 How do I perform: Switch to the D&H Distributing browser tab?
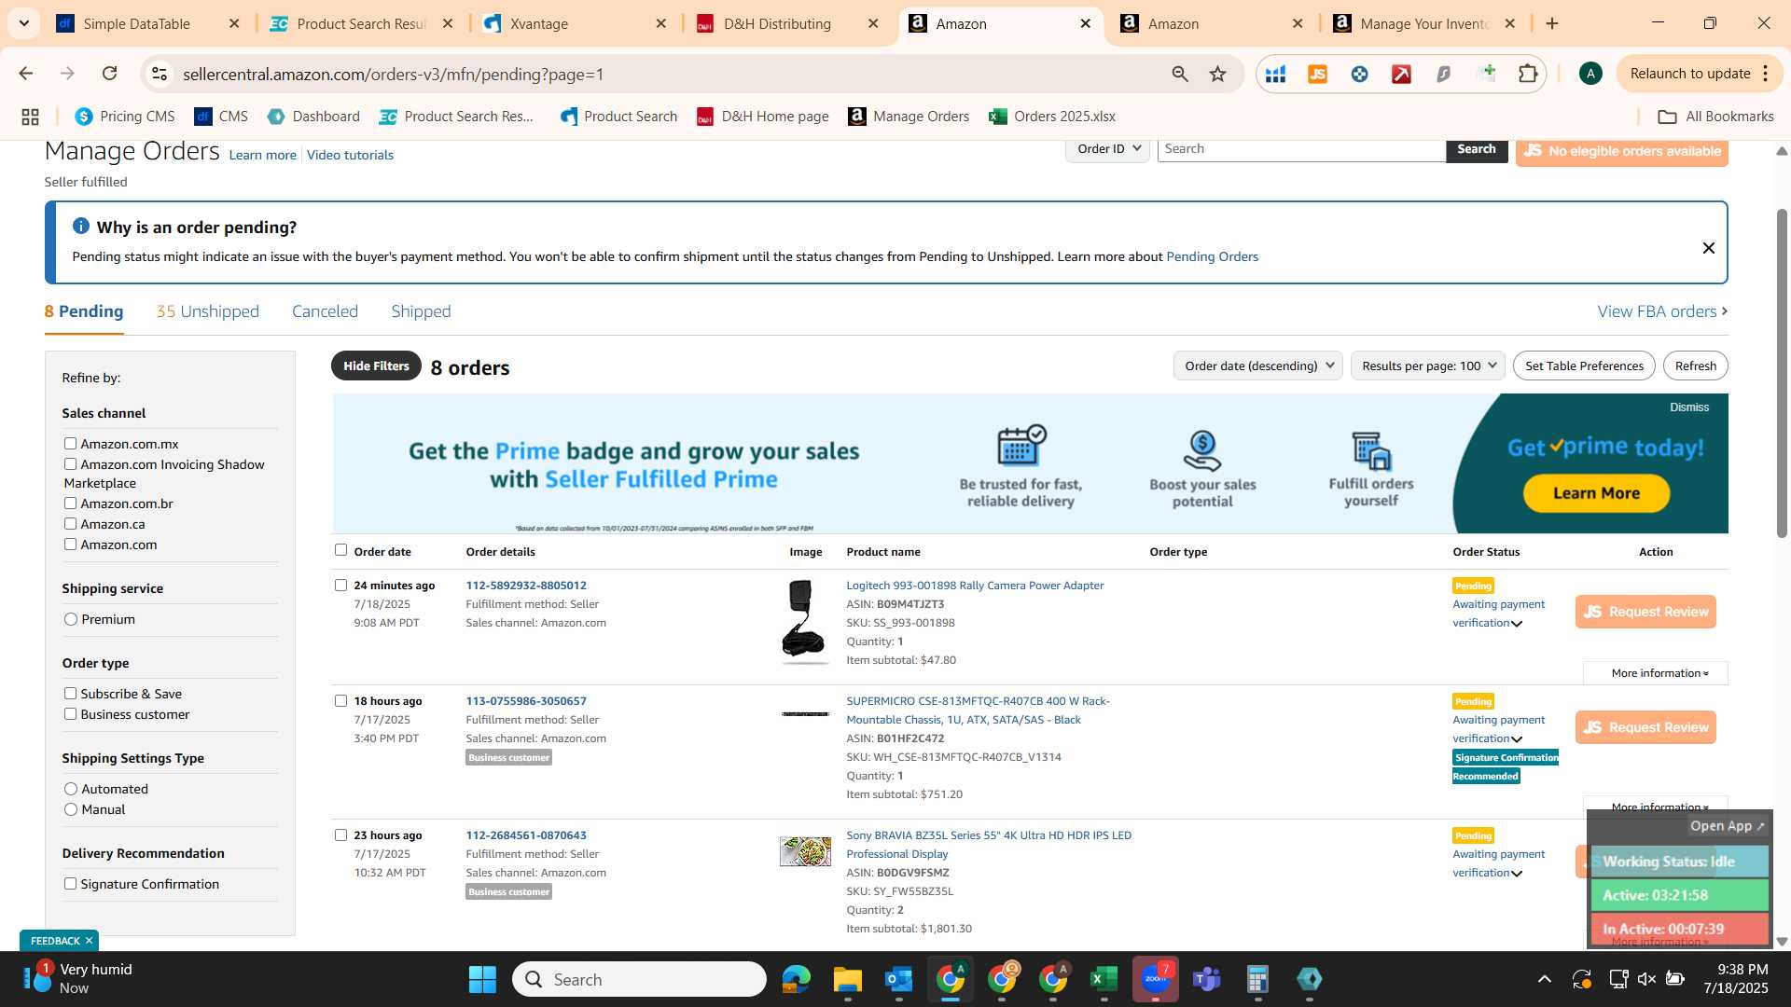click(776, 23)
